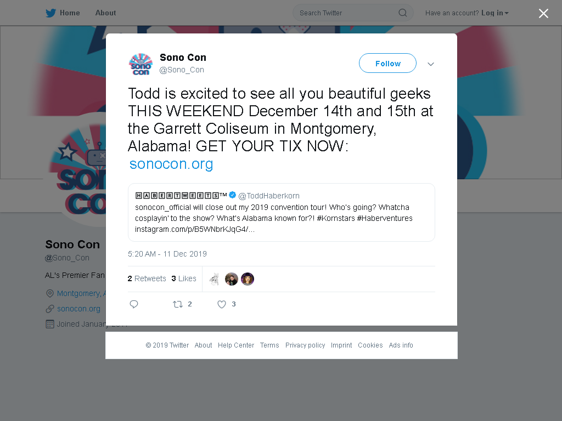Click the Twitter bird logo
562x421 pixels.
pos(50,13)
